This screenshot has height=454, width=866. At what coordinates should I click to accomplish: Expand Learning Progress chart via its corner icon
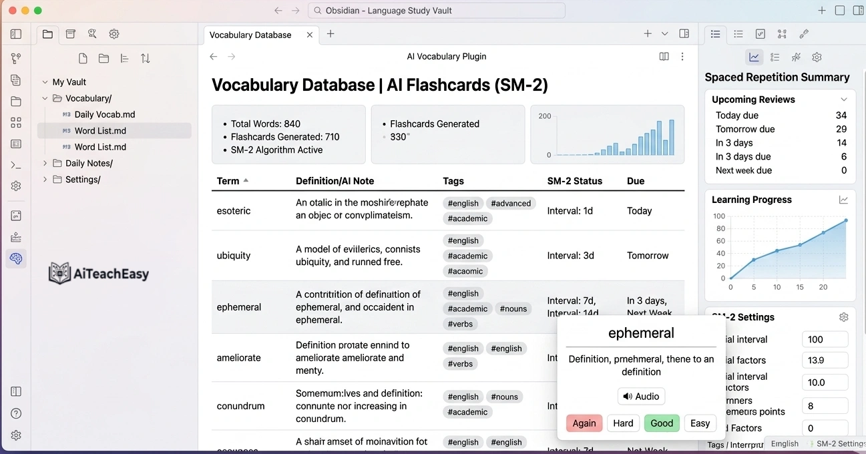pyautogui.click(x=843, y=199)
